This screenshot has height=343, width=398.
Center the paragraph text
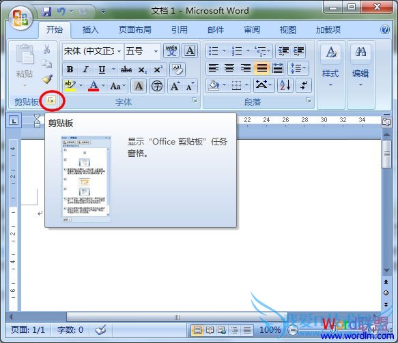[x=229, y=68]
